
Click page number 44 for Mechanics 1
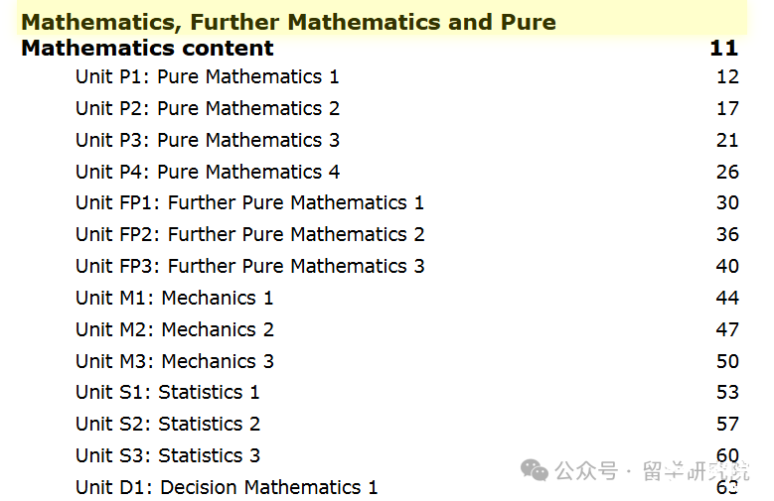pos(727,298)
